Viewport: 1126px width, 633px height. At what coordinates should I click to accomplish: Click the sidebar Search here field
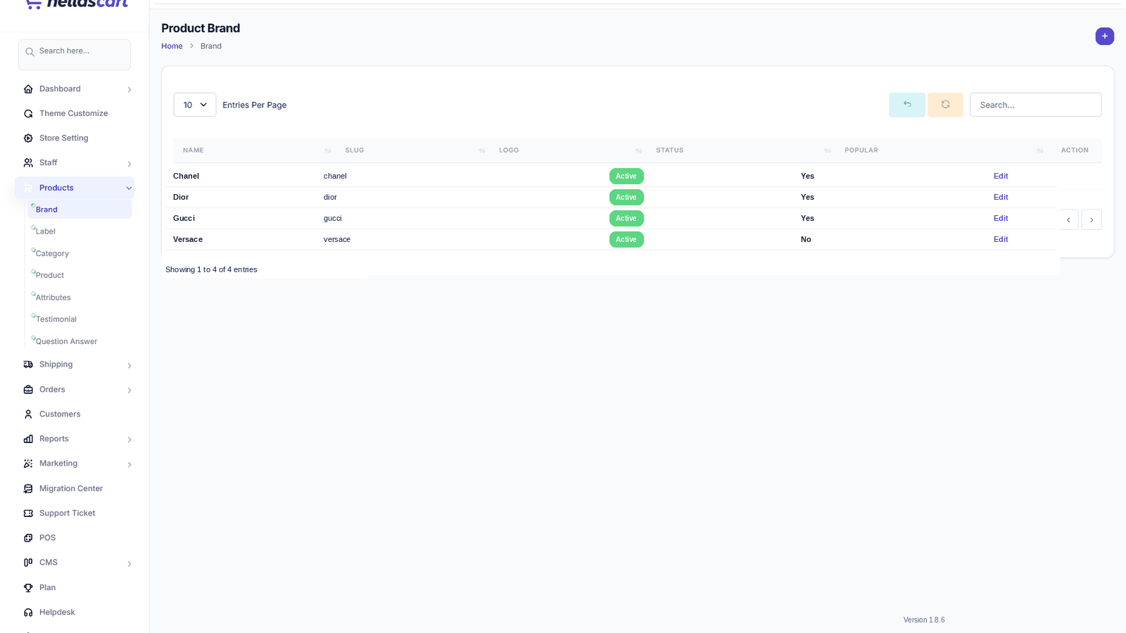click(x=75, y=55)
